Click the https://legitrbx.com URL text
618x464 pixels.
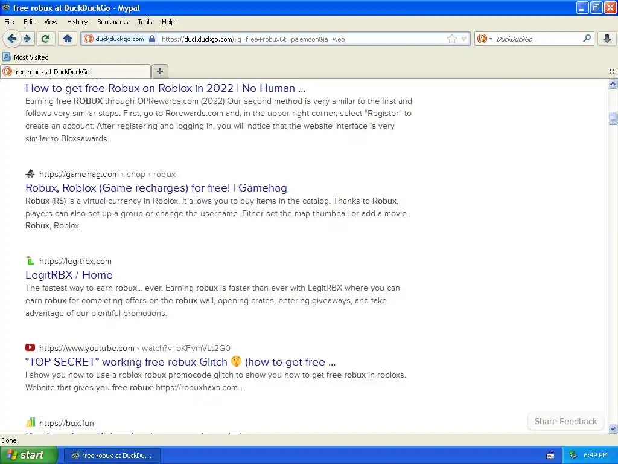tap(75, 261)
